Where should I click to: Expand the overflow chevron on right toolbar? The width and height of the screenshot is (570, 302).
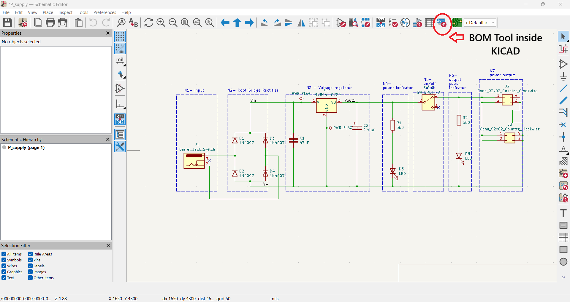pos(563,277)
